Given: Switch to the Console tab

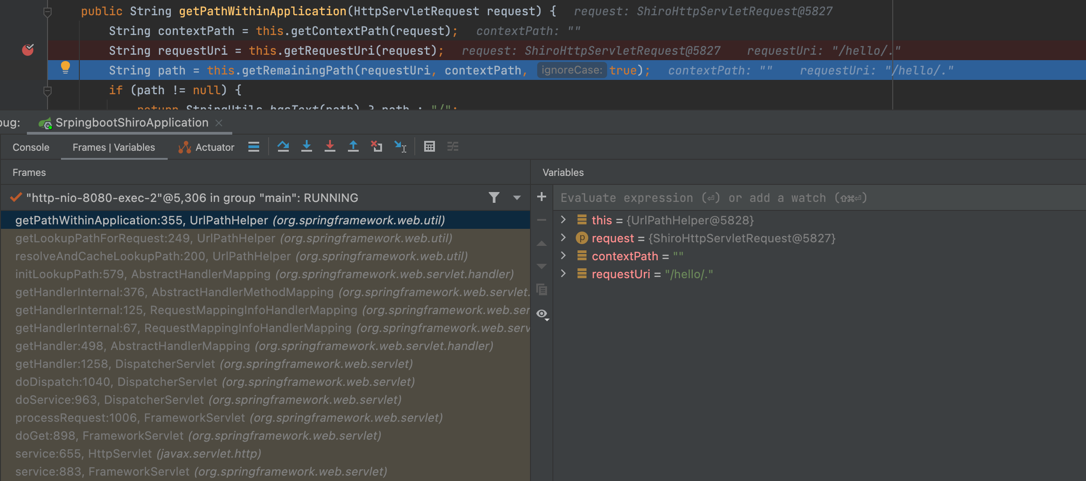Looking at the screenshot, I should 31,147.
